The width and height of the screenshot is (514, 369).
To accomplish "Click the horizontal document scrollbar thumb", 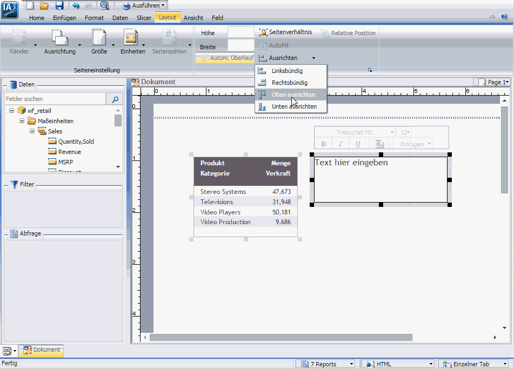I will click(x=281, y=337).
